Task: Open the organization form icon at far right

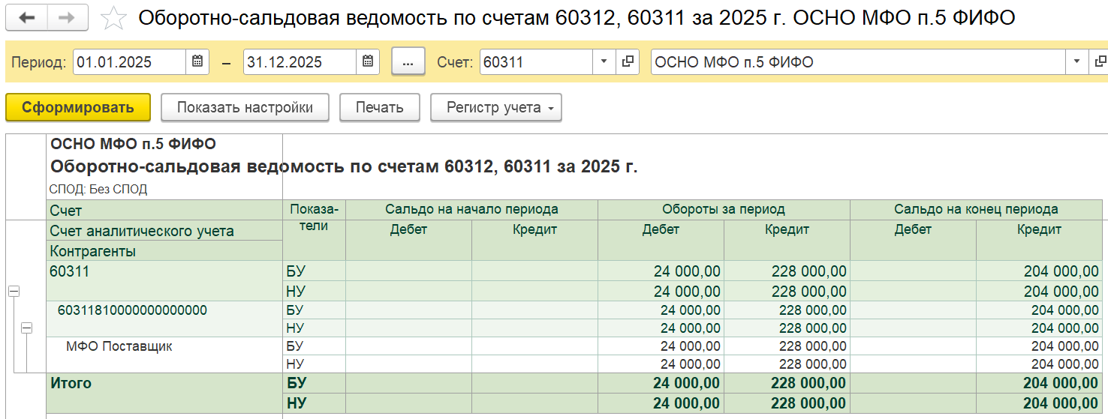Action: (1100, 62)
